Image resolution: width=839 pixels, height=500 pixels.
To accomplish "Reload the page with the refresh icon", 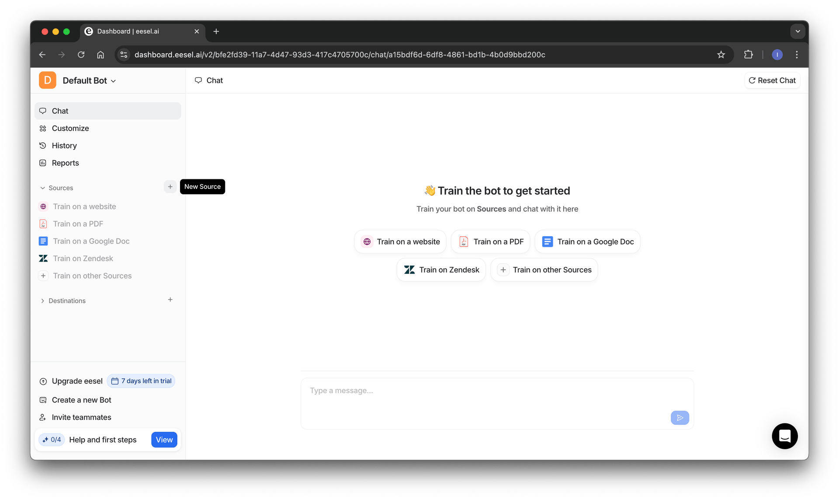I will 81,55.
